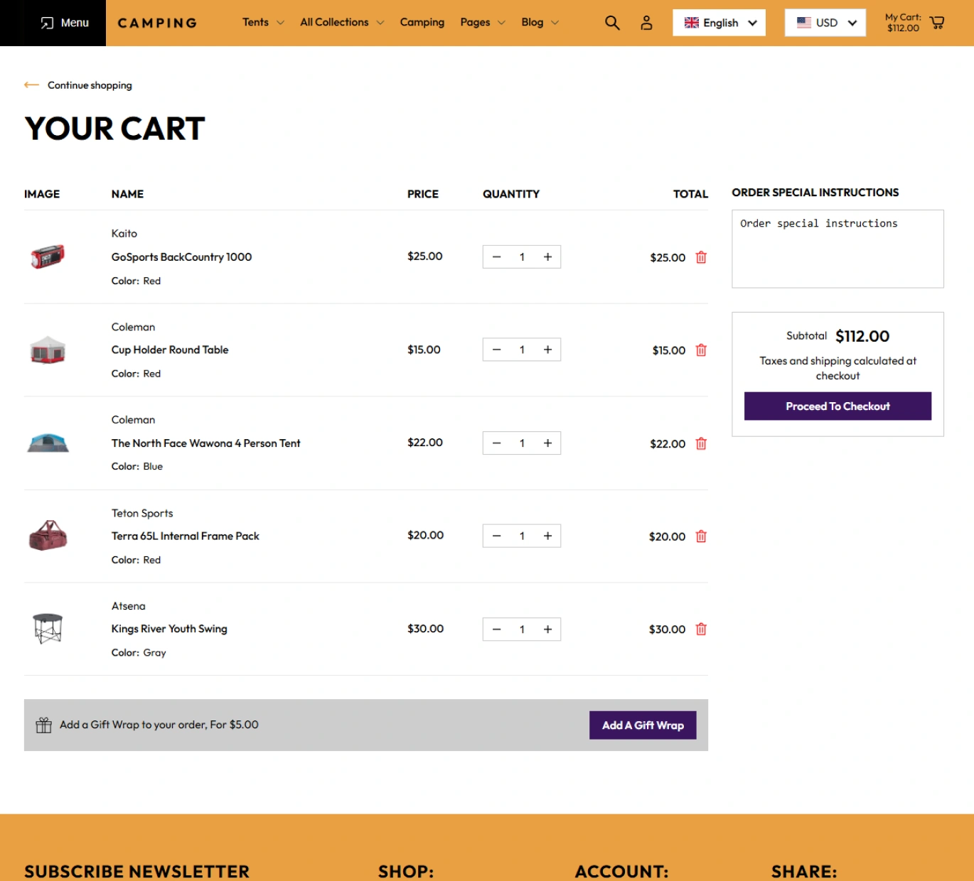Remove Wawona 4 Person Tent with trash icon
This screenshot has width=974, height=881.
click(x=701, y=443)
